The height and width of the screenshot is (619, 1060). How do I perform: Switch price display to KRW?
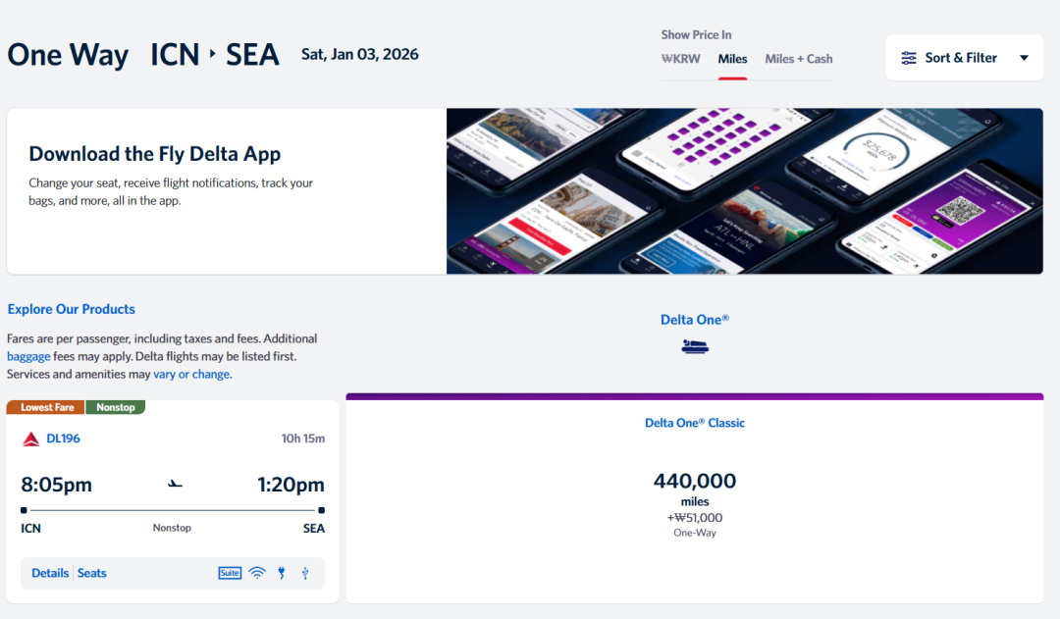tap(681, 59)
